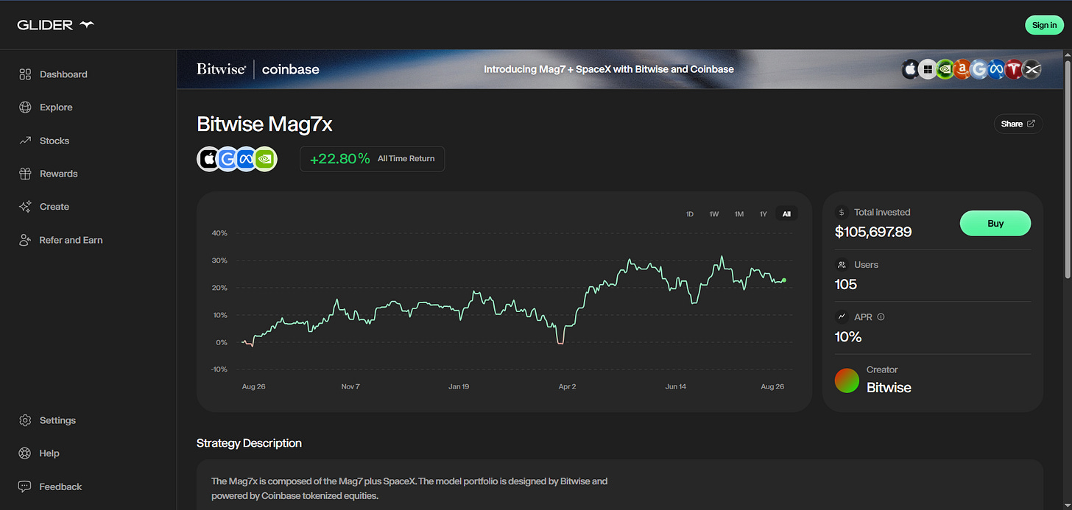Image resolution: width=1072 pixels, height=510 pixels.
Task: Click the 0% y-axis label
Action: tap(222, 342)
